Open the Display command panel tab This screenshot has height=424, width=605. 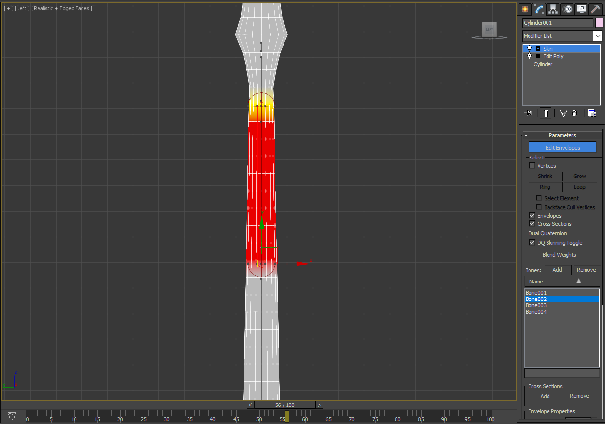(x=582, y=9)
